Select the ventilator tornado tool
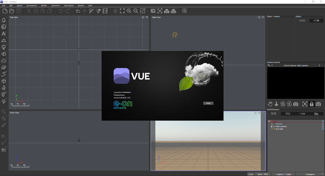The image size is (325, 176). (x=4, y=94)
